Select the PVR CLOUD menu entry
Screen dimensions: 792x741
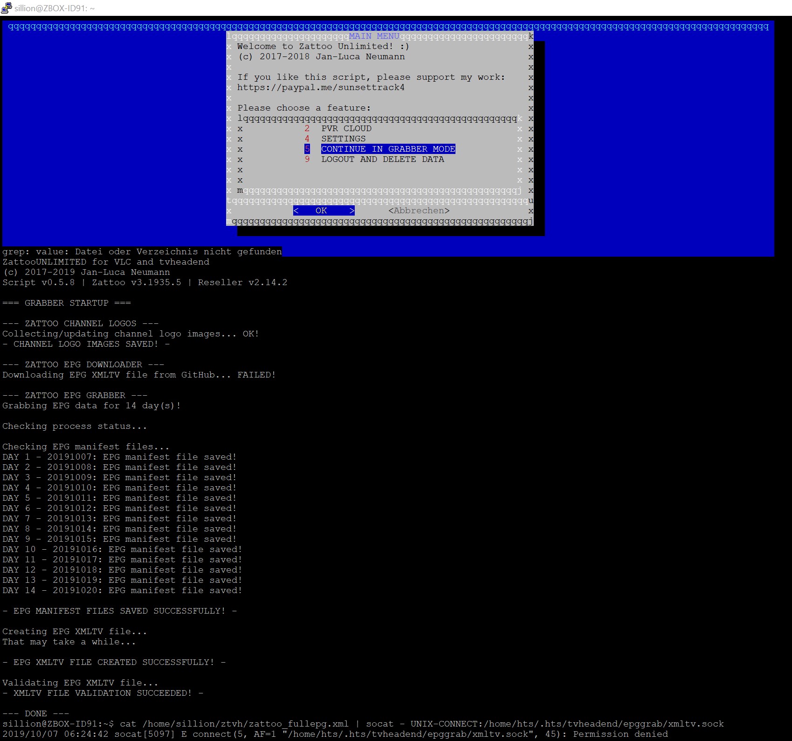tap(346, 129)
